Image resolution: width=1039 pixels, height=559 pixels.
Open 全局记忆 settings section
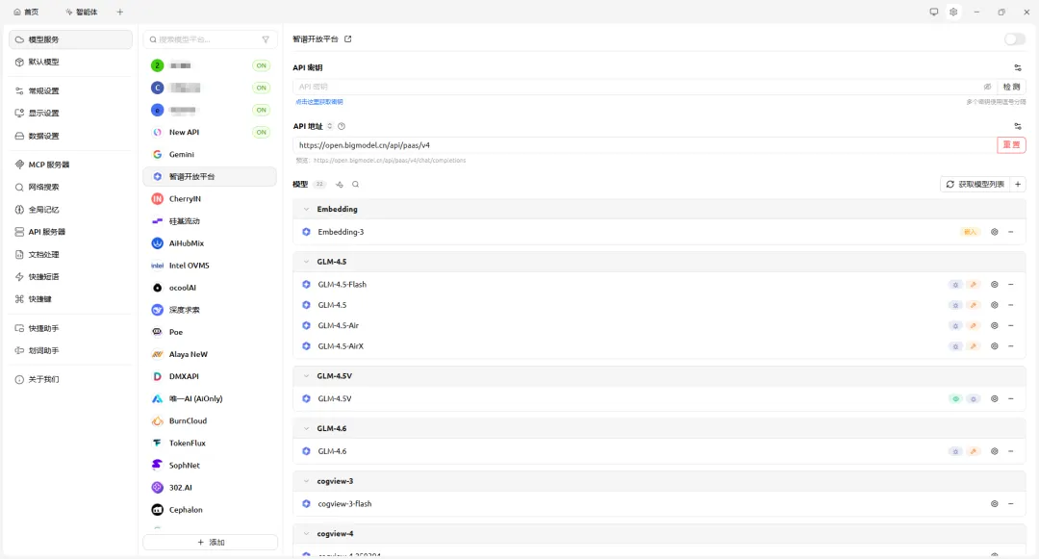point(70,210)
